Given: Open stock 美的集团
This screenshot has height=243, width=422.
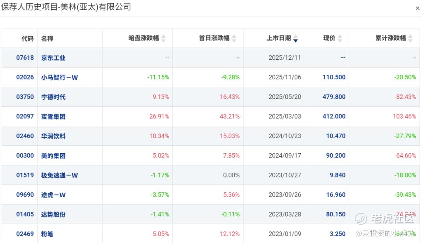Looking at the screenshot, I should pos(53,156).
